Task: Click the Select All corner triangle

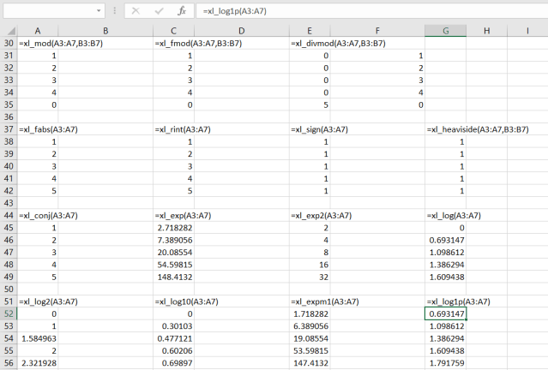Action: click(8, 31)
